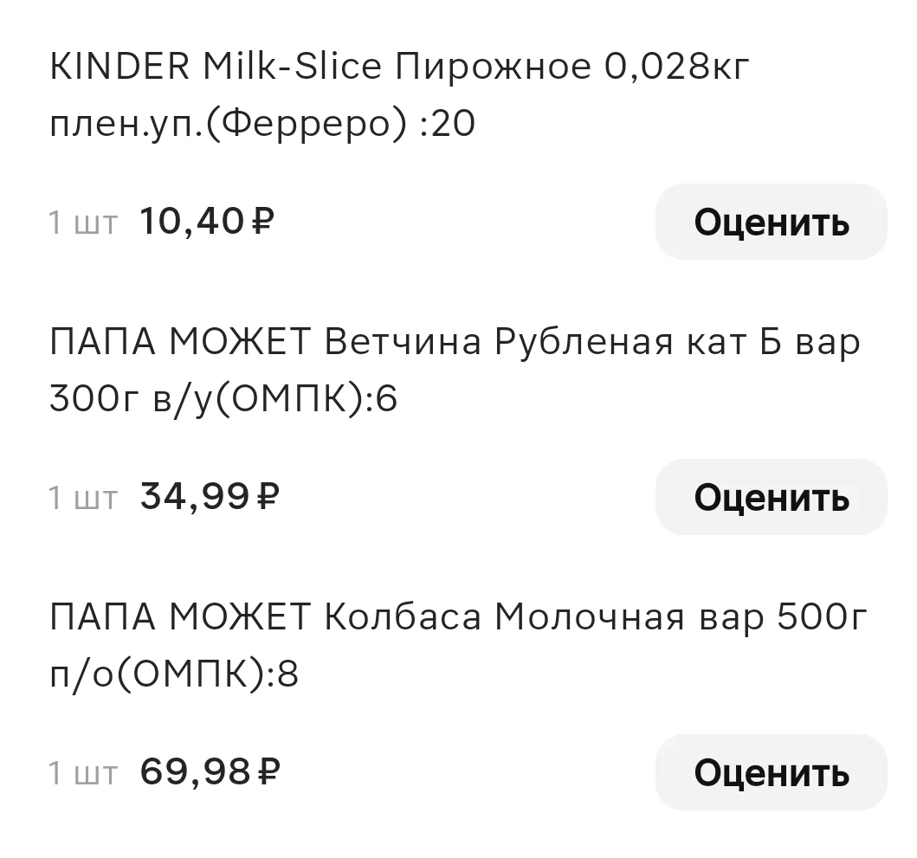This screenshot has height=858, width=917.
Task: Click the "п/о(ОМПК):8" text line
Action: pyautogui.click(x=174, y=675)
